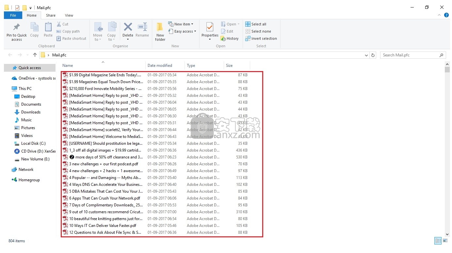Select OneDrive in the navigation pane
452x253 pixels.
tap(33, 78)
